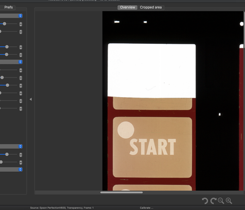245x210 pixels.
Task: Switch to the Prefs tab
Action: pyautogui.click(x=9, y=7)
